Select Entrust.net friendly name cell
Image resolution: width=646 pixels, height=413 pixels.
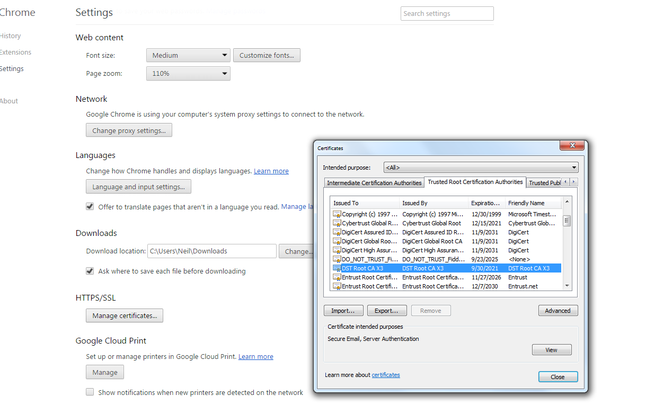523,286
